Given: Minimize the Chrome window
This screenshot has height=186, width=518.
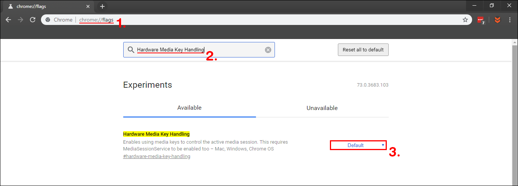Looking at the screenshot, I should click(x=474, y=5).
